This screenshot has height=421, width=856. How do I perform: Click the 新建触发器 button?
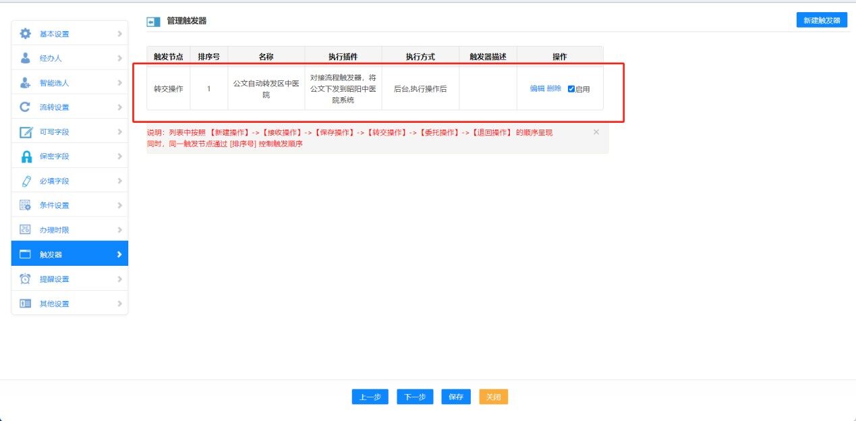pos(822,20)
